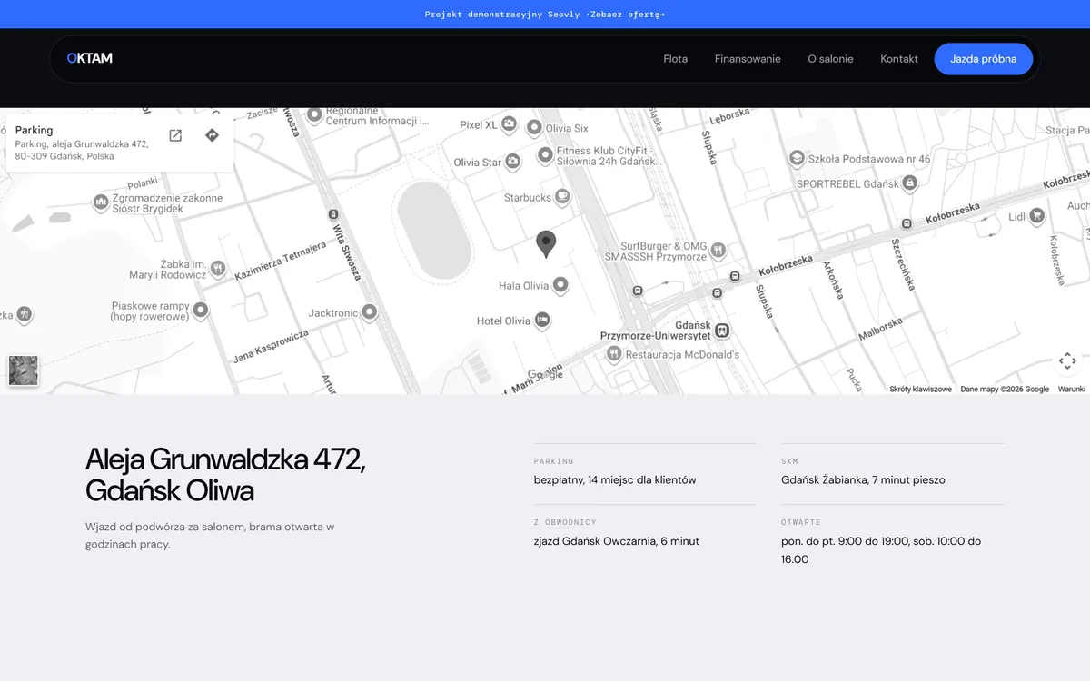Select Kontakt in the navigation bar

click(x=899, y=59)
